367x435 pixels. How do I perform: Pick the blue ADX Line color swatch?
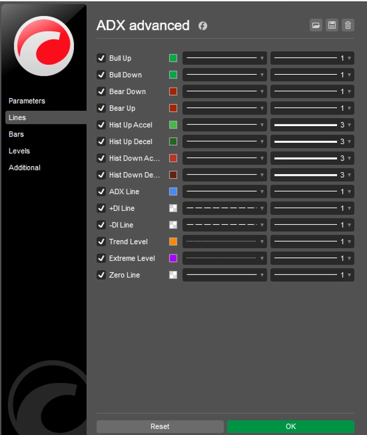click(x=173, y=192)
